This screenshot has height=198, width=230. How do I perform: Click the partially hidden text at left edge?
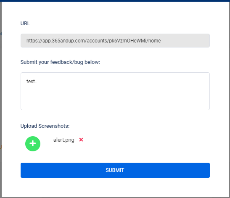tap(0, 34)
